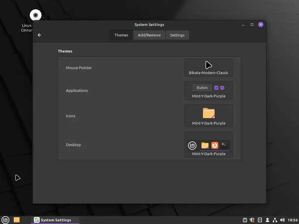This screenshot has width=299, height=224.
Task: Click the Desktop row label
Action: [73, 145]
